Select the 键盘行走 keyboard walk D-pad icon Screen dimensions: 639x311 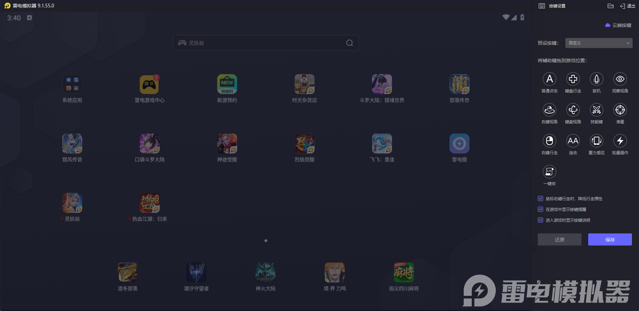[573, 79]
